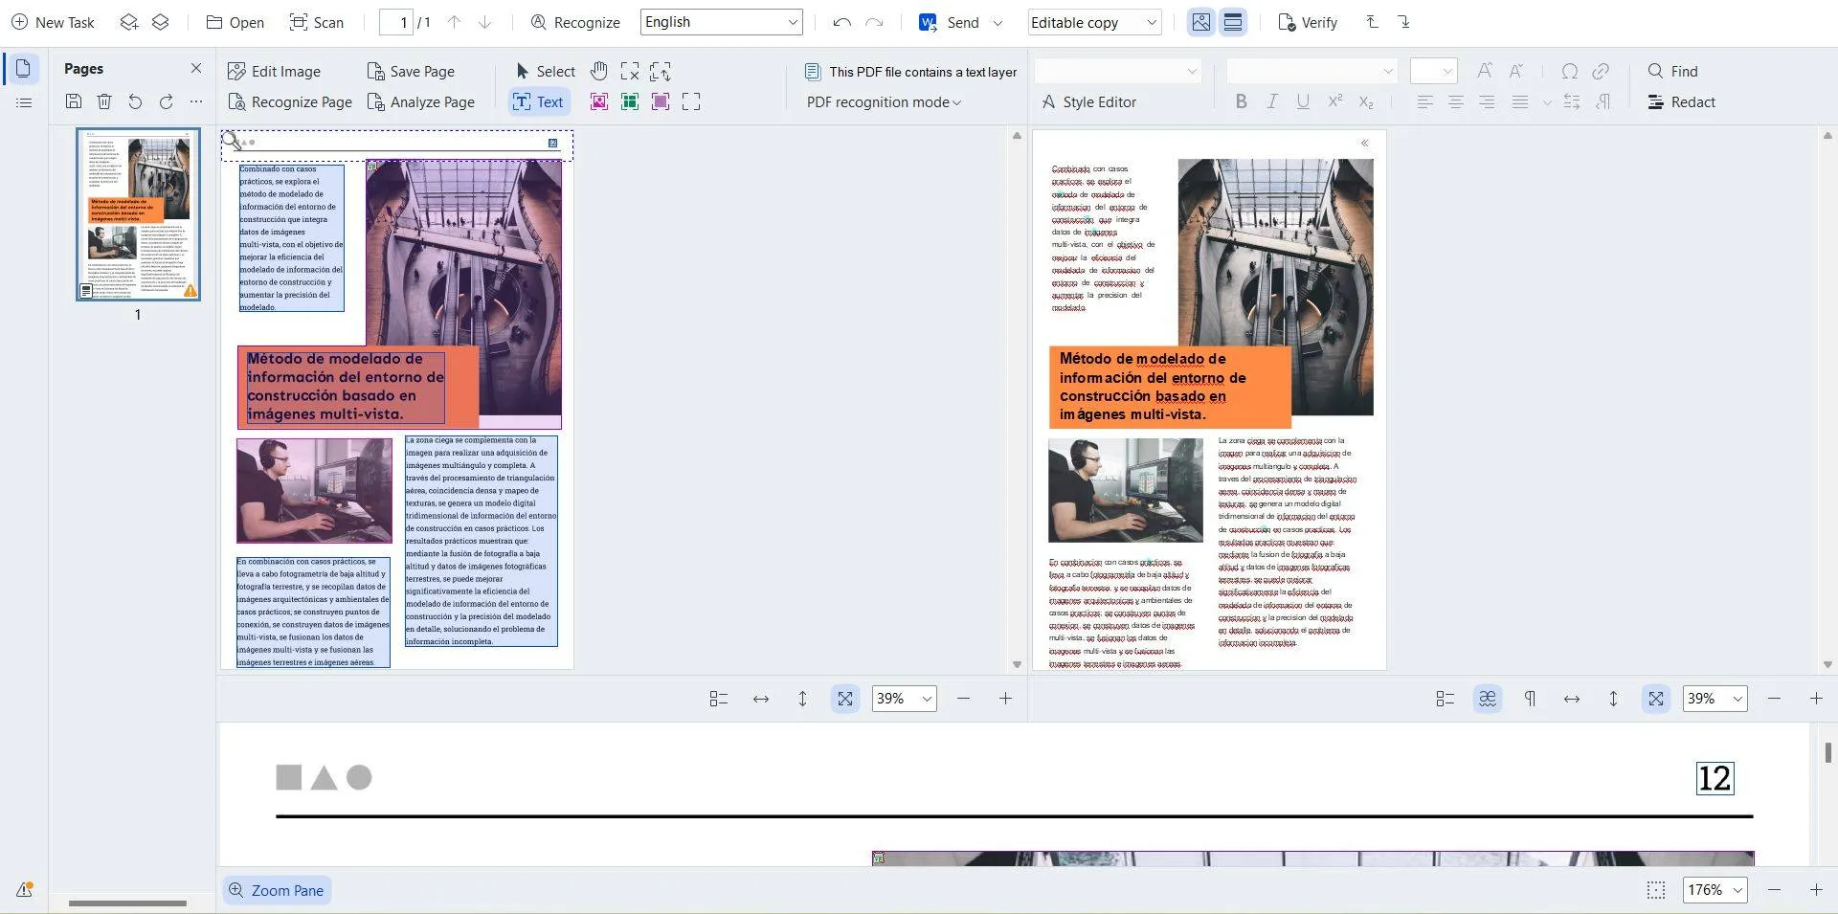The height and width of the screenshot is (914, 1838).
Task: Insert special character (omega icon)
Action: tap(1570, 71)
